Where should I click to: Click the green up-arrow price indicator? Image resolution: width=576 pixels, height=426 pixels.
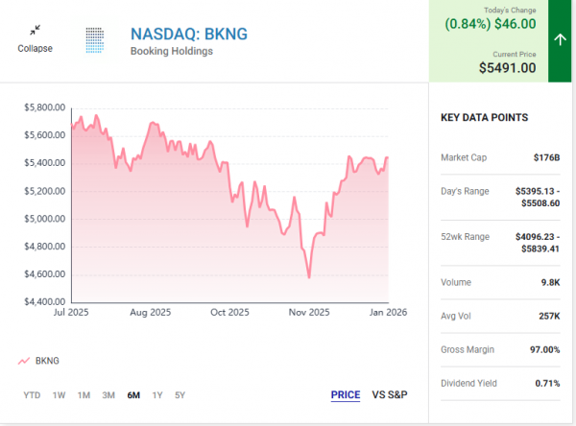point(561,39)
